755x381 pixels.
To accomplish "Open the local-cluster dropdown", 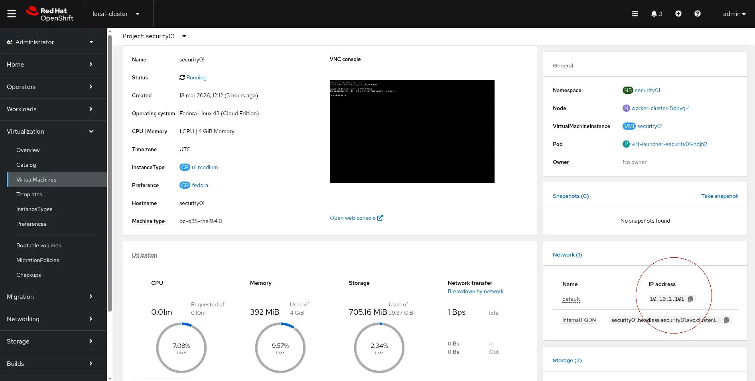I will [116, 14].
